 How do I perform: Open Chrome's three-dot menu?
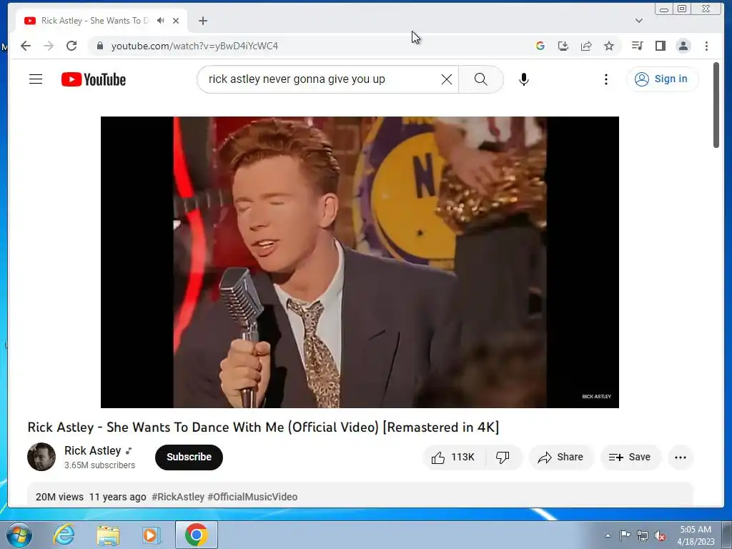click(x=706, y=46)
